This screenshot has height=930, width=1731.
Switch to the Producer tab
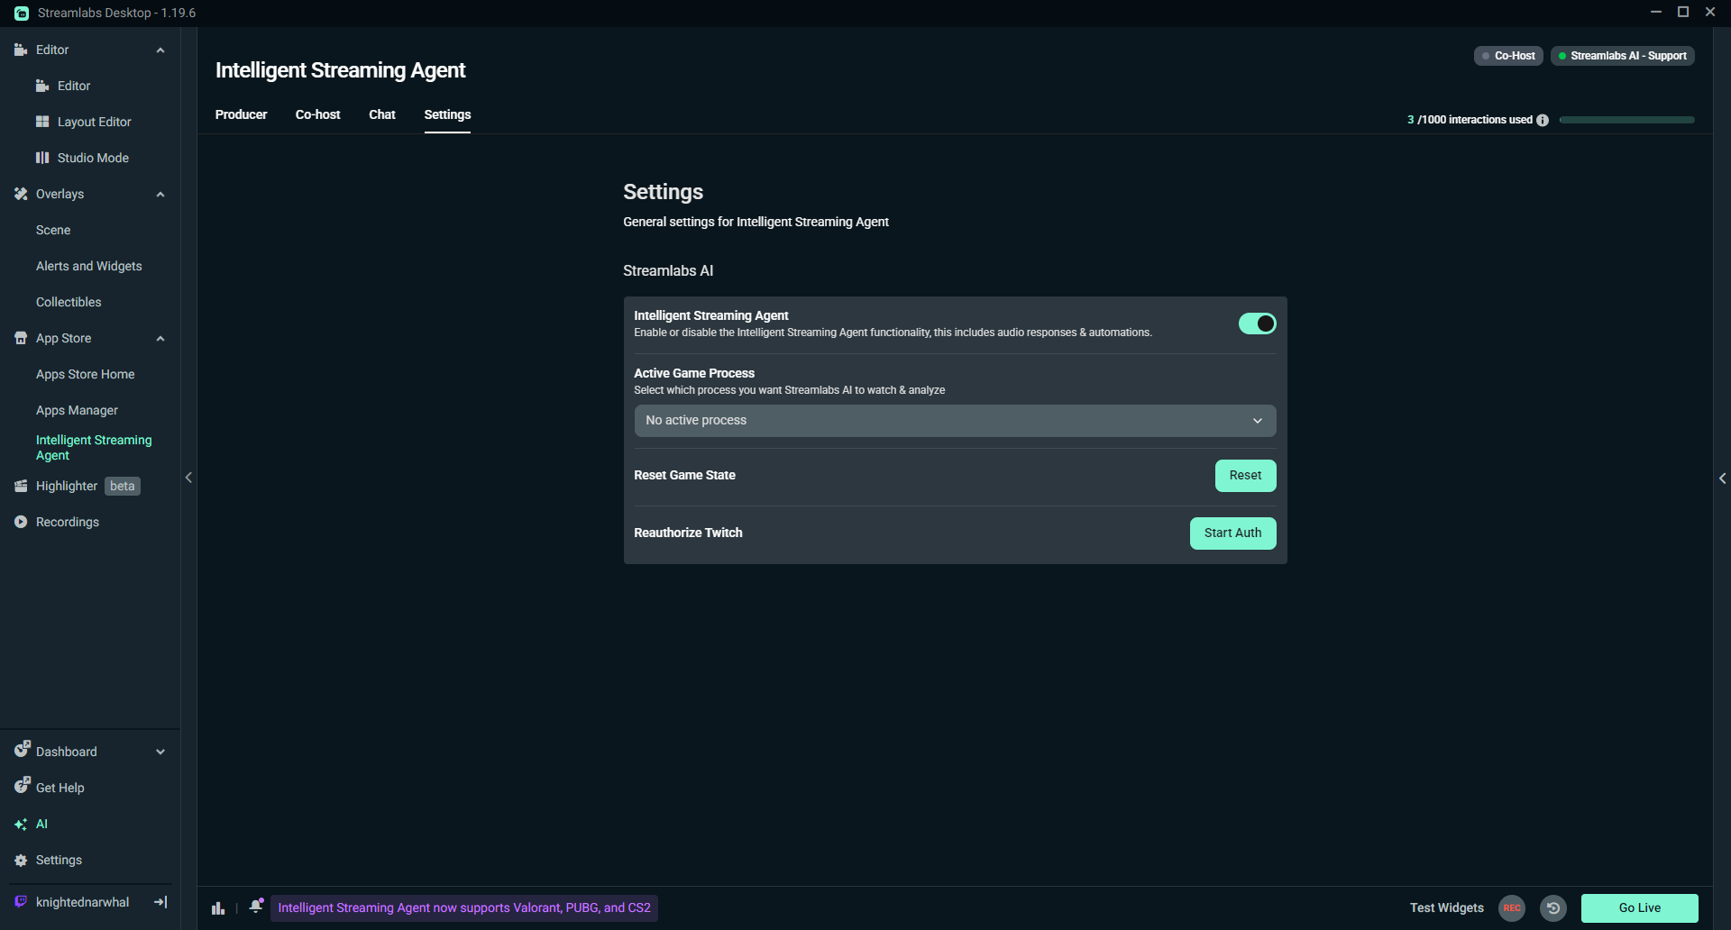click(241, 114)
